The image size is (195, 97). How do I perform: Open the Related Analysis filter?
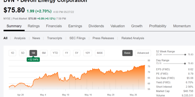(133, 38)
